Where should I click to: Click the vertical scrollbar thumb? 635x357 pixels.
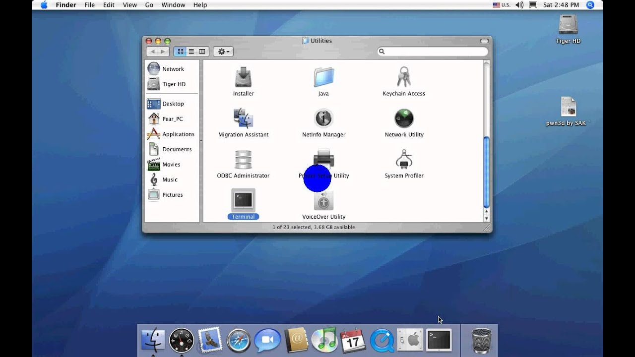[486, 172]
